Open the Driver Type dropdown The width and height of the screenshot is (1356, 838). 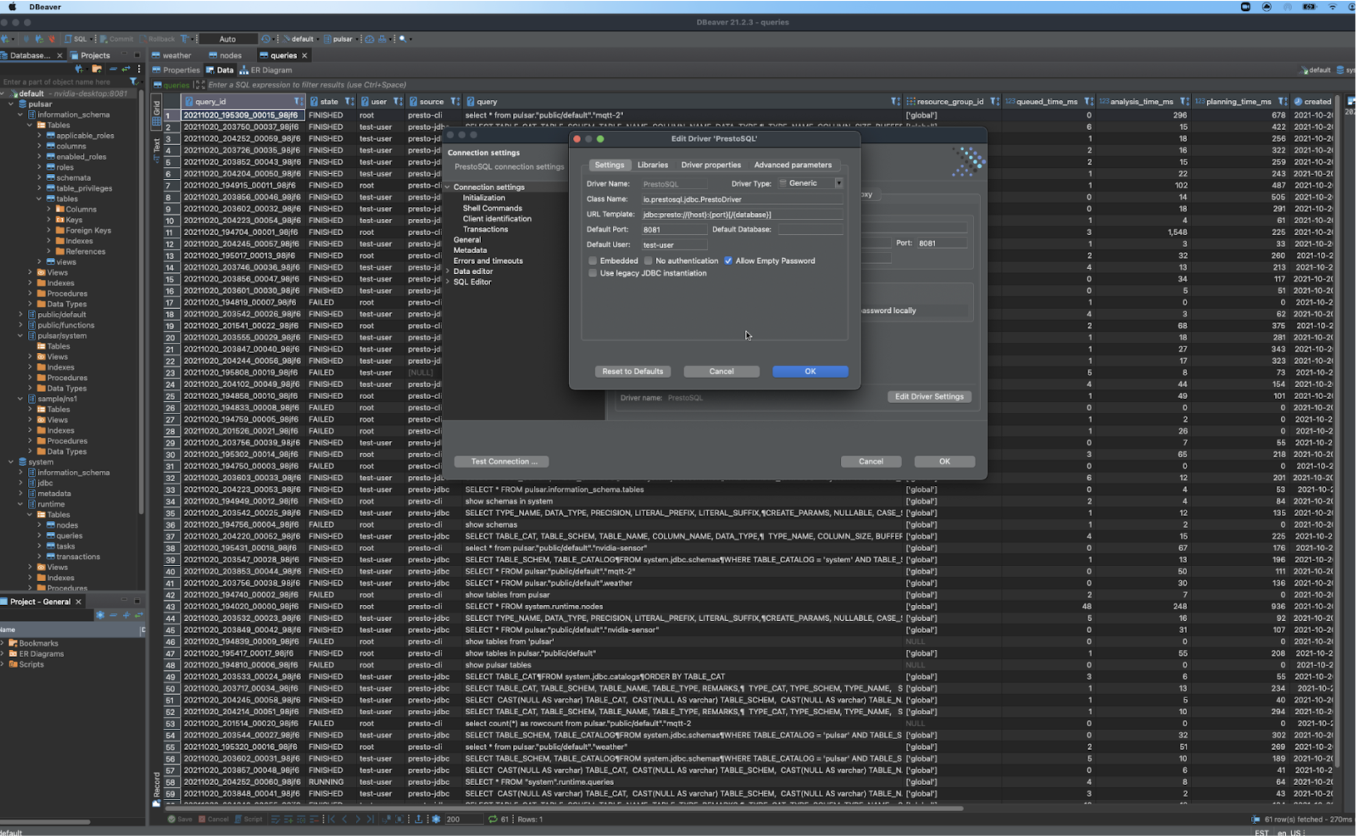[839, 183]
